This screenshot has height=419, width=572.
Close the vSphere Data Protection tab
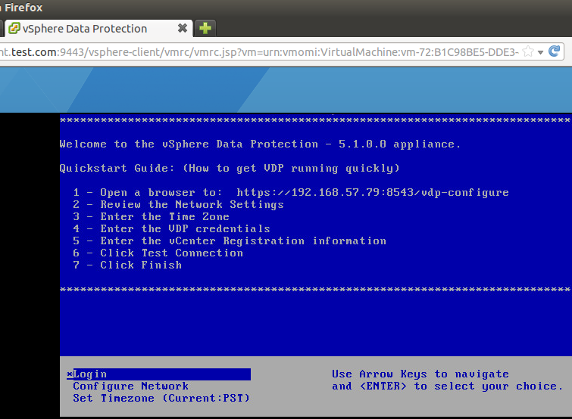(183, 28)
